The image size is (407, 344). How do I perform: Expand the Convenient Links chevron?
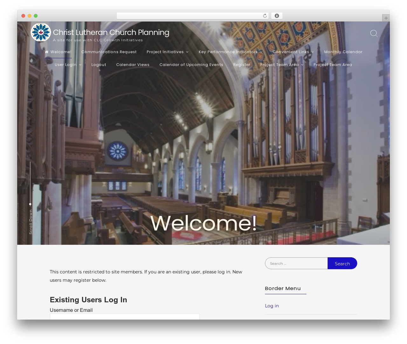tap(313, 52)
